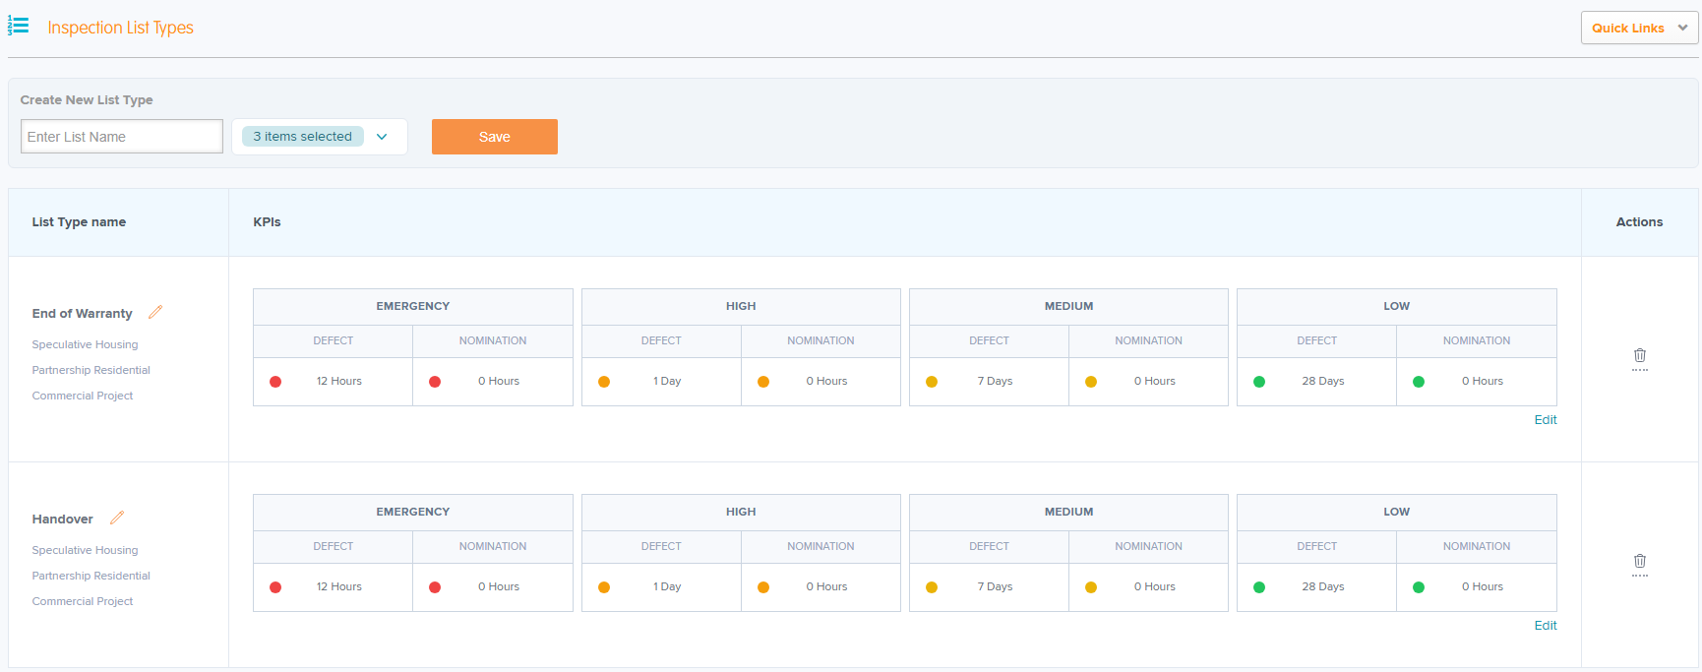Click the orange High defect dot in End of Warranty
This screenshot has width=1702, height=672.
[604, 382]
